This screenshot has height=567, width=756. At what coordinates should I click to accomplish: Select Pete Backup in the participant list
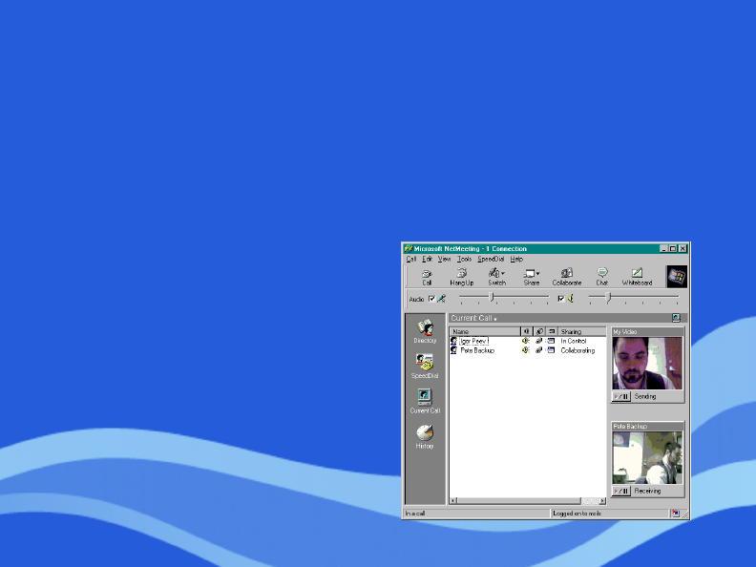click(477, 350)
